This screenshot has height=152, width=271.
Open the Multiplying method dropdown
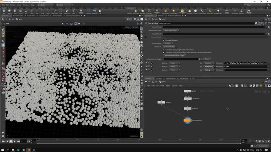pyautogui.click(x=209, y=67)
